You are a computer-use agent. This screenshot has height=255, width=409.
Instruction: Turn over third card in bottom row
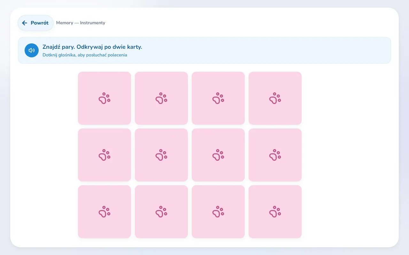tap(218, 212)
